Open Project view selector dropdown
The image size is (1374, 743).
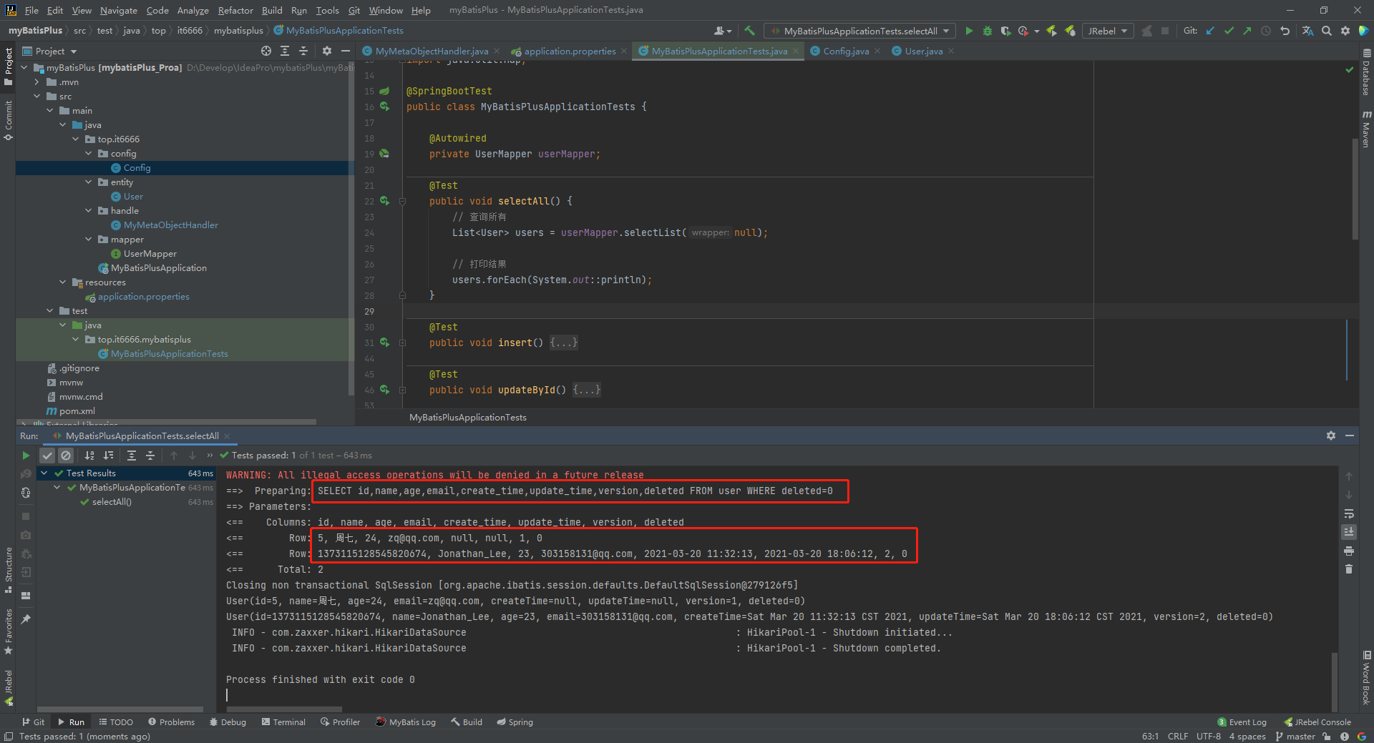click(50, 51)
